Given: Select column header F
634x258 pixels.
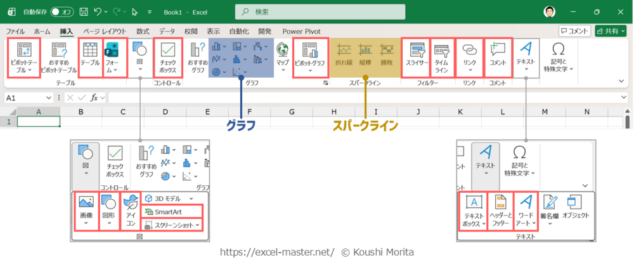Looking at the screenshot, I should (249, 112).
